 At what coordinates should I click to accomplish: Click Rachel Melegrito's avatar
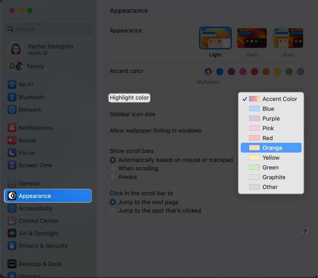[16, 49]
